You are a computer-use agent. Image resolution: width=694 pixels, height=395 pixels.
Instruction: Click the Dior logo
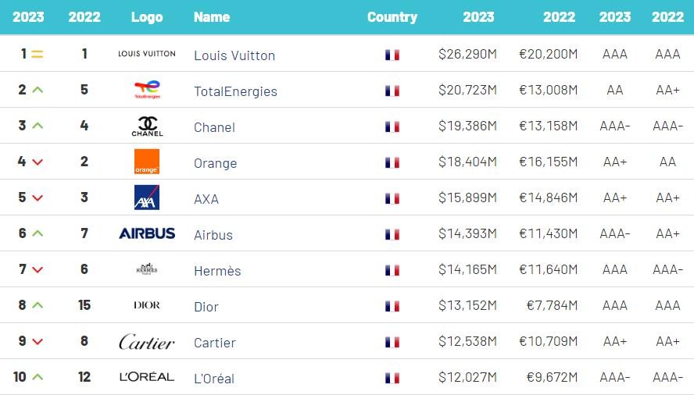(147, 305)
